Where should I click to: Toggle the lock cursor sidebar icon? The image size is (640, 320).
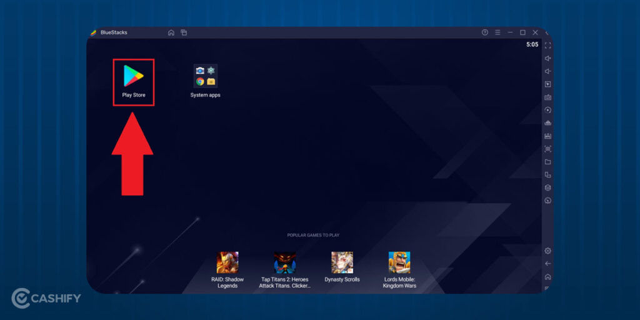[547, 84]
